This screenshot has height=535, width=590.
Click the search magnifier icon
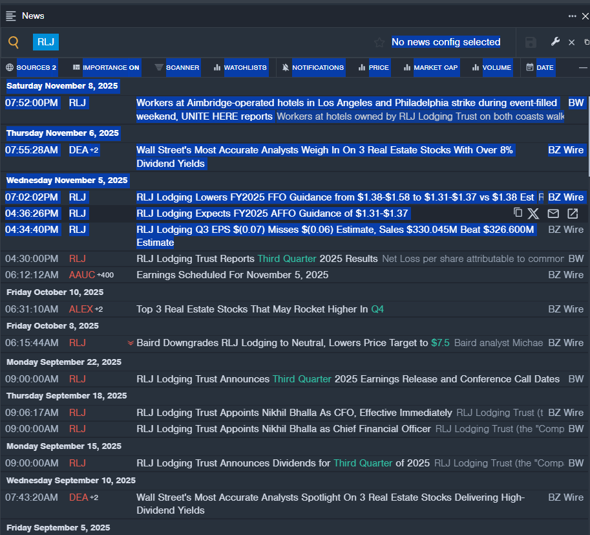[x=14, y=43]
